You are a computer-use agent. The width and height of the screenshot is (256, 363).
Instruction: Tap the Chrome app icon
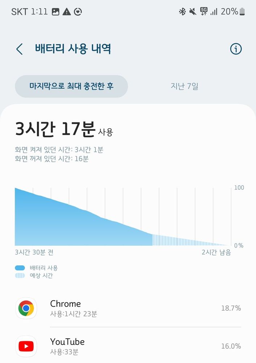click(26, 308)
